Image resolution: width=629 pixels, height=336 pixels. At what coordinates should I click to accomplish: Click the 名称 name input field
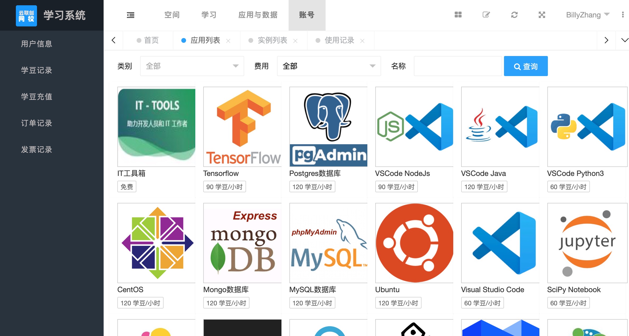tap(458, 66)
